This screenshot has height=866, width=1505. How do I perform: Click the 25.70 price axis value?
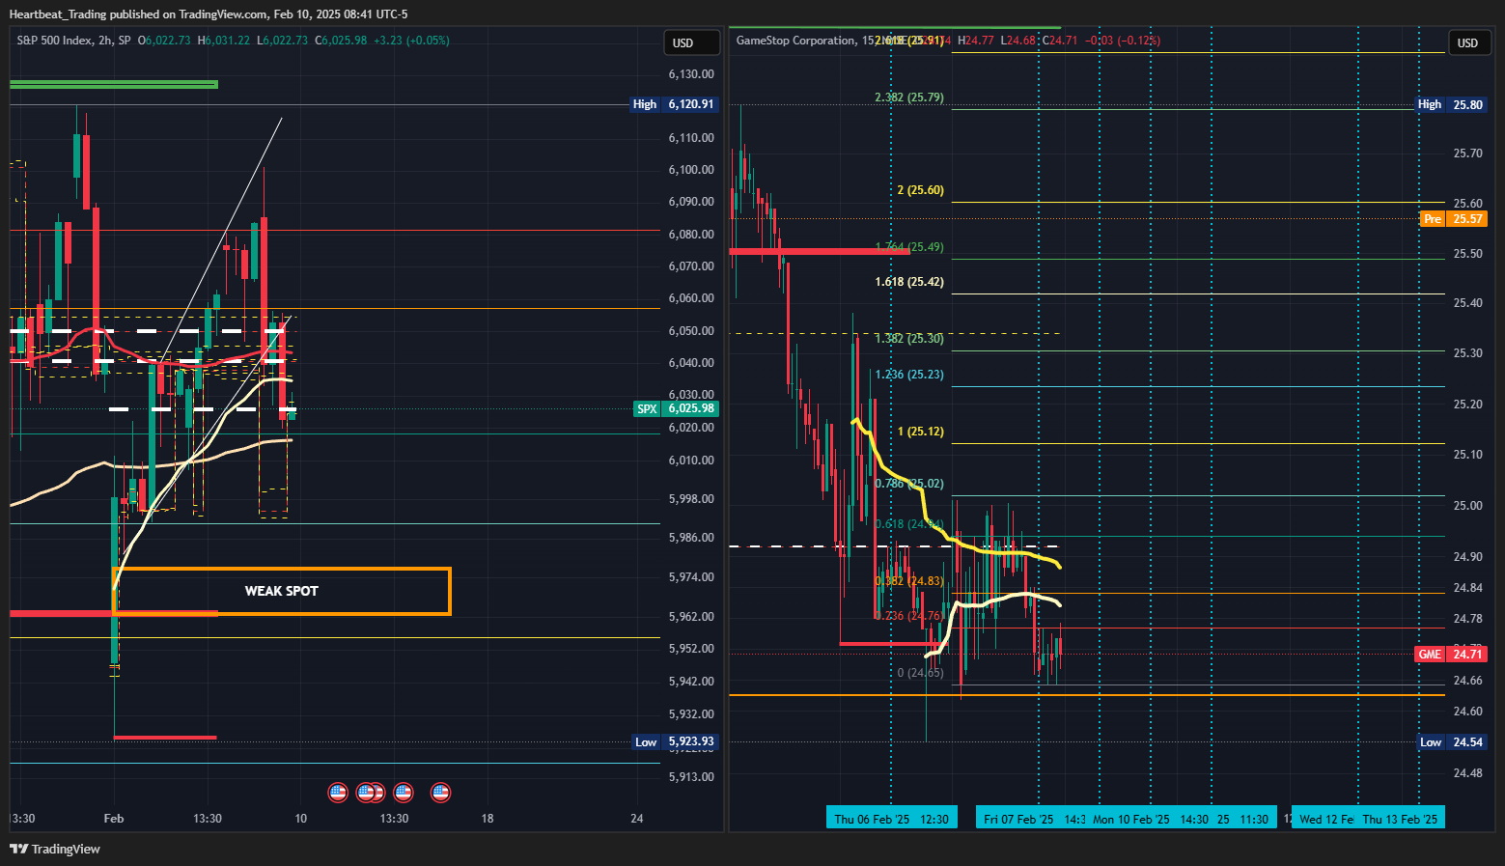pos(1468,154)
